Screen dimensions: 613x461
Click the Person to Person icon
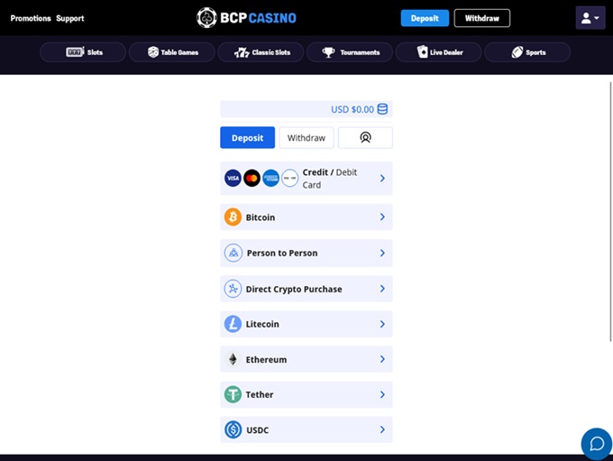[x=233, y=254]
